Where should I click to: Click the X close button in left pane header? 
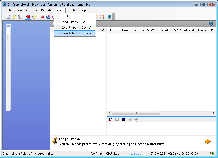[103, 30]
